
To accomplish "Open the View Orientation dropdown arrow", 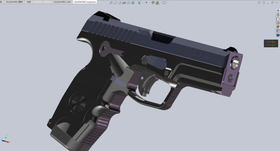I will tap(136, 2).
